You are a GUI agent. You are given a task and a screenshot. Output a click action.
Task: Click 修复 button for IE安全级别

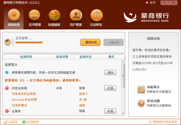coord(110,88)
